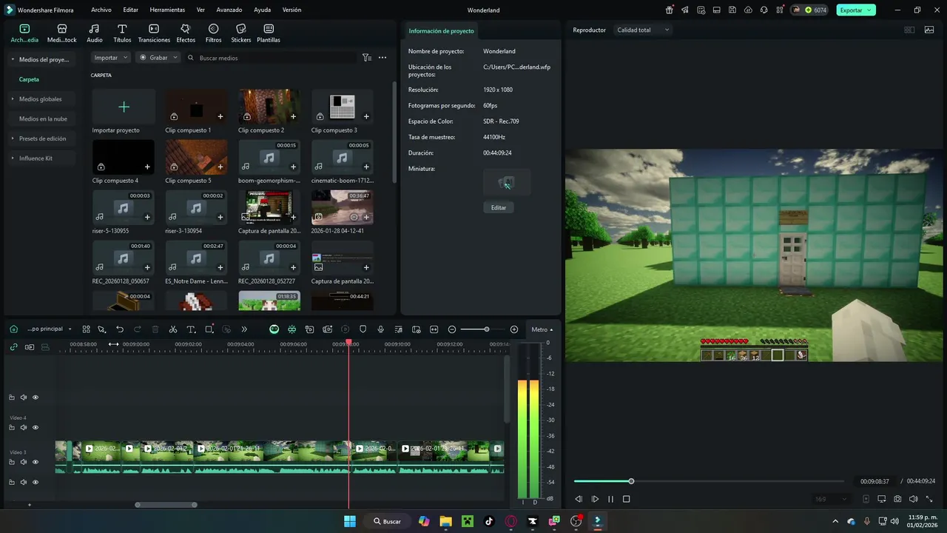This screenshot has width=947, height=533.
Task: Lock the Video 3 track
Action: point(12,462)
